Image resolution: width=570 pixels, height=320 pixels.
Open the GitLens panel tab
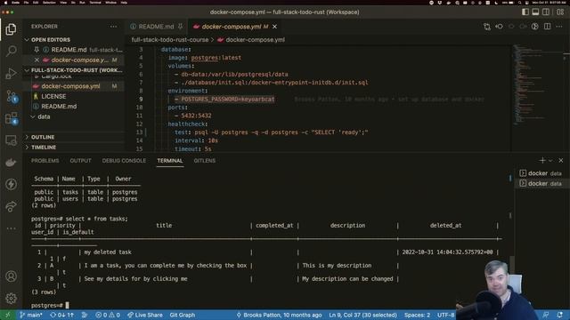pyautogui.click(x=204, y=160)
